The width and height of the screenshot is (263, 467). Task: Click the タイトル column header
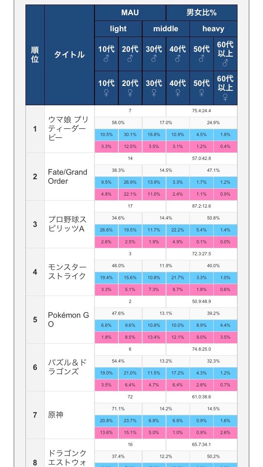[x=69, y=55]
